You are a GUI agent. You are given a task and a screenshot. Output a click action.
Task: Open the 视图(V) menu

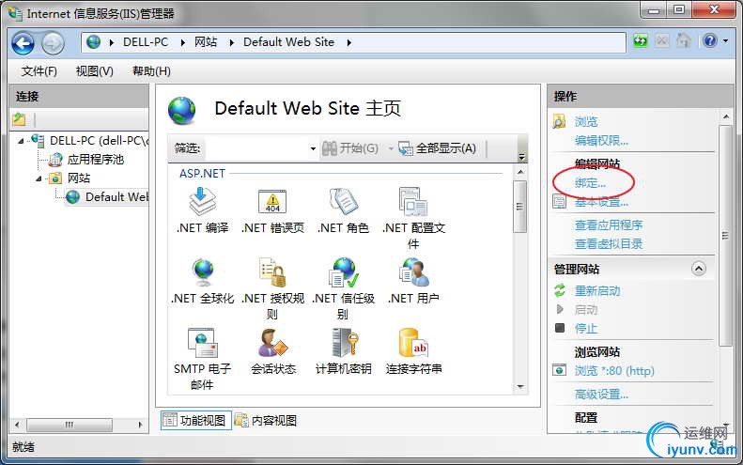pyautogui.click(x=94, y=71)
